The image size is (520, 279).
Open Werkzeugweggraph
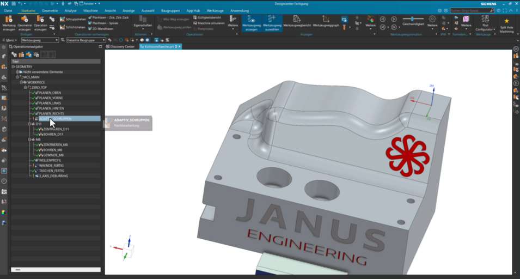[326, 21]
